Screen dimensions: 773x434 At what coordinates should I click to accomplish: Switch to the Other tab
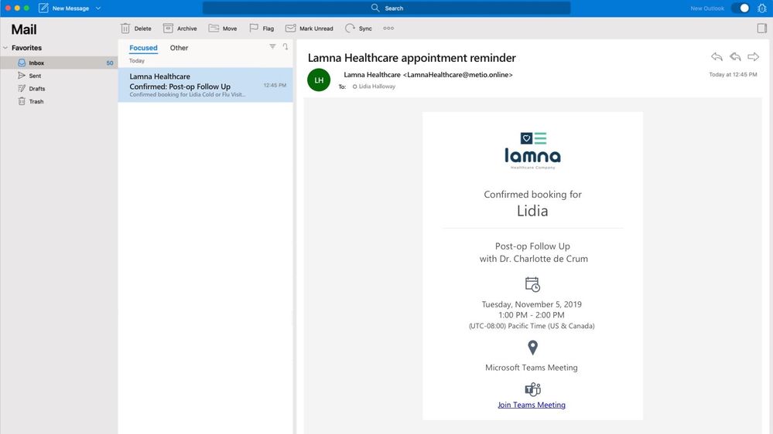(179, 48)
